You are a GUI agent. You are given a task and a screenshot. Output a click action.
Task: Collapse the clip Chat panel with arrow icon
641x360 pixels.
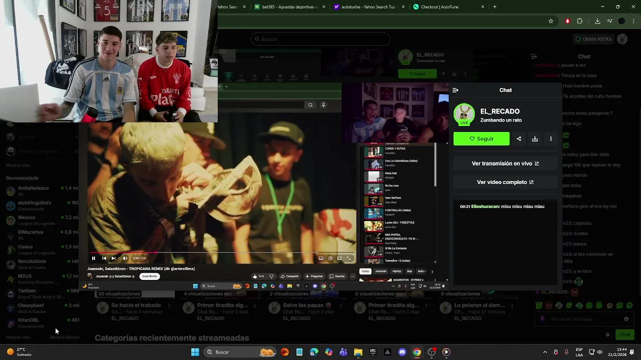tap(455, 90)
